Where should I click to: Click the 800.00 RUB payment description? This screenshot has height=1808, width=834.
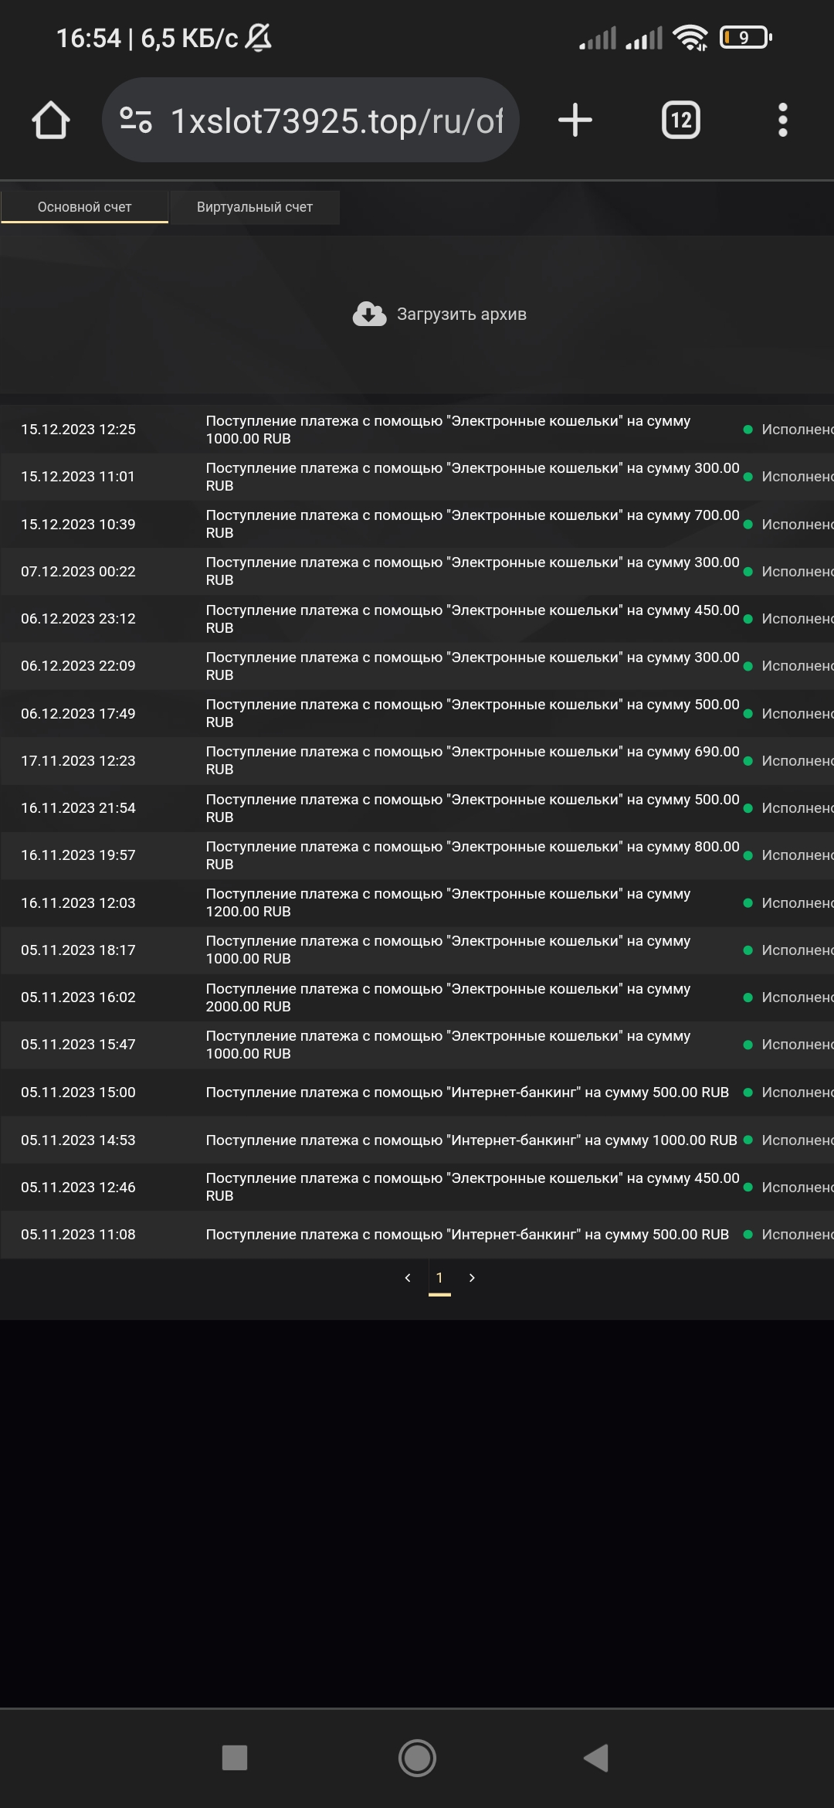[473, 855]
